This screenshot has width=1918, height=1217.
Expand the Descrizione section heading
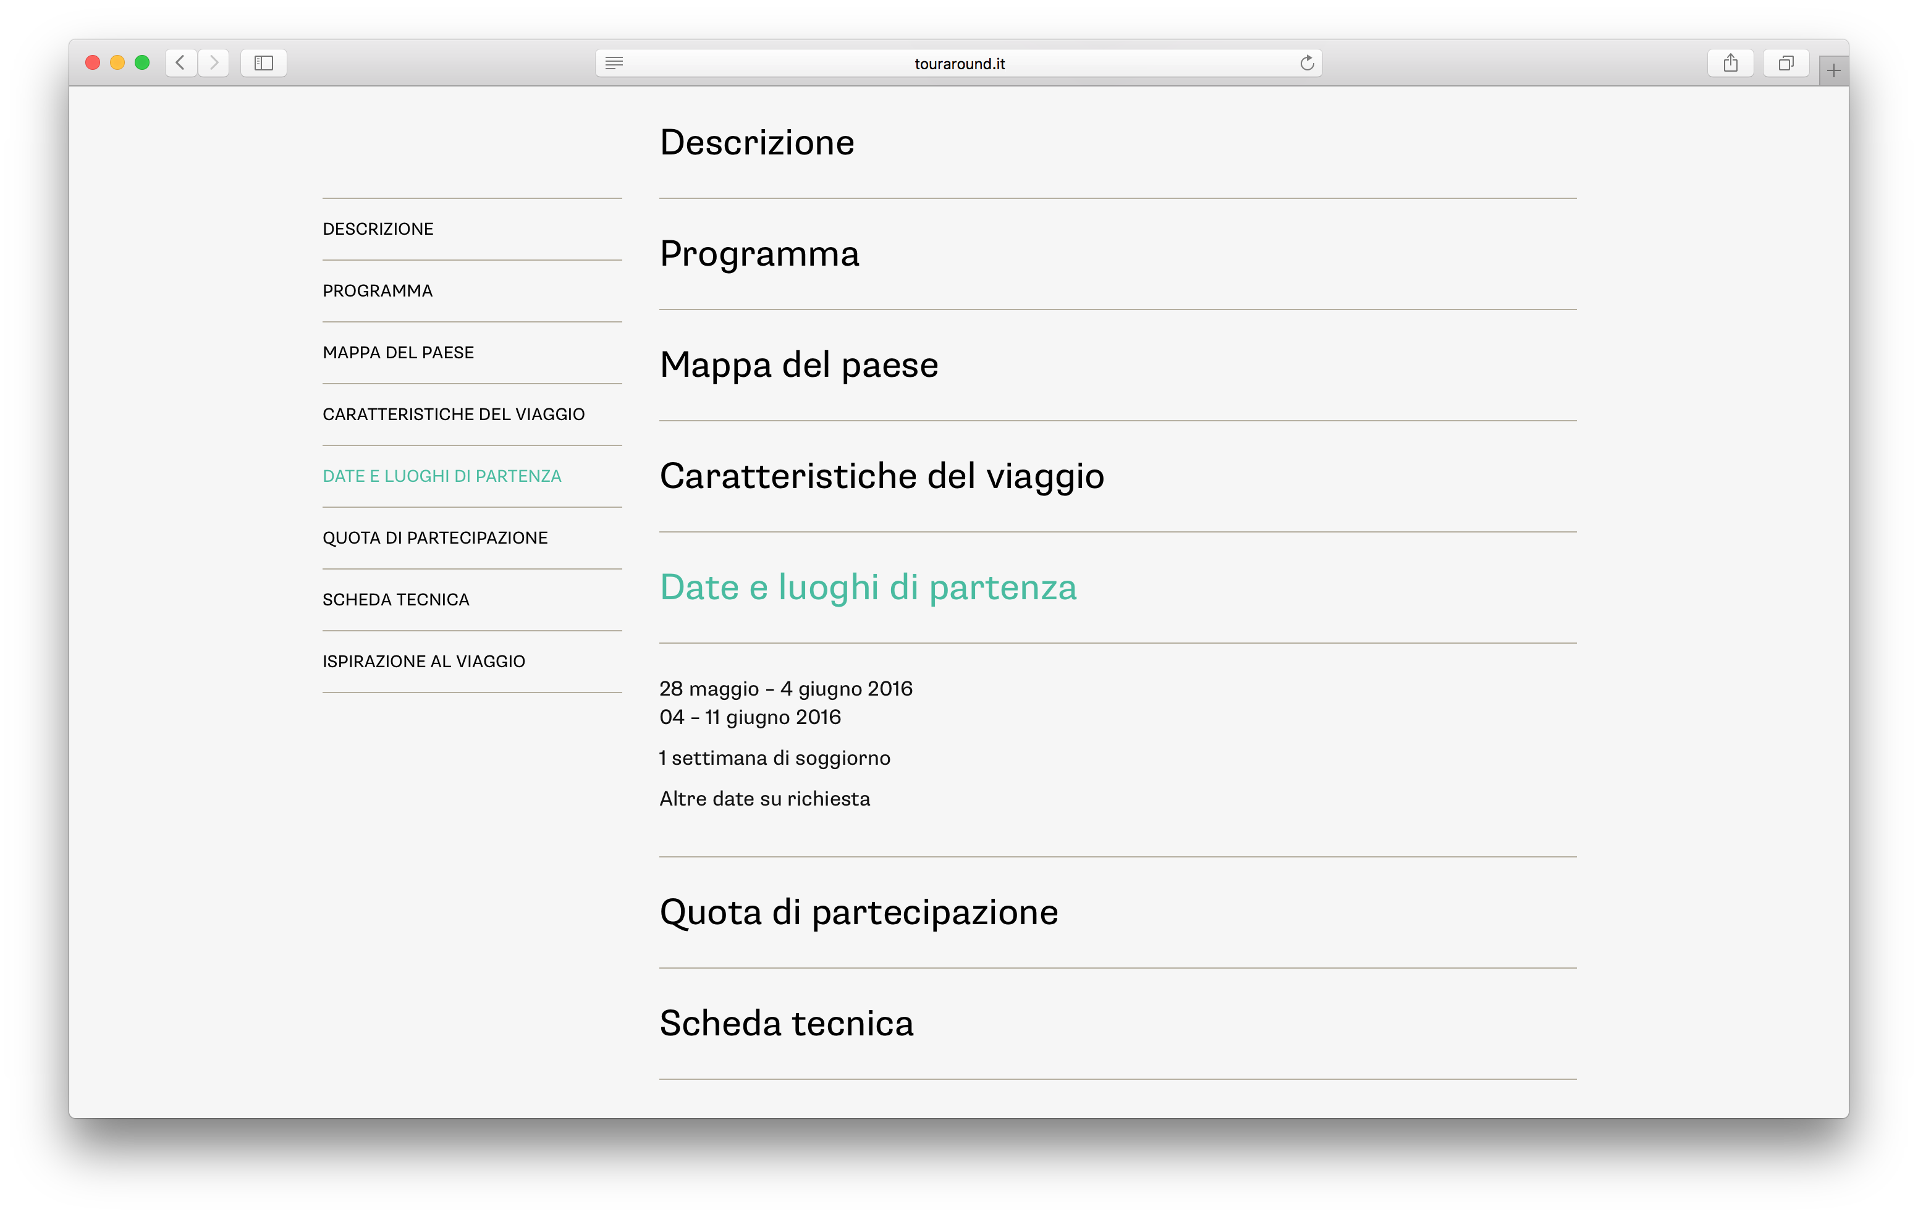click(757, 143)
